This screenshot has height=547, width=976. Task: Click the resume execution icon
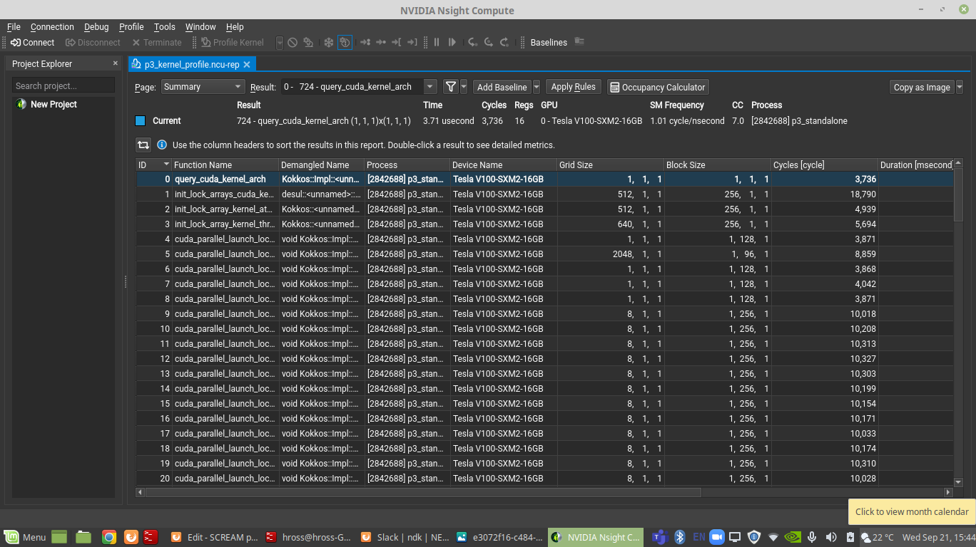[x=452, y=42]
